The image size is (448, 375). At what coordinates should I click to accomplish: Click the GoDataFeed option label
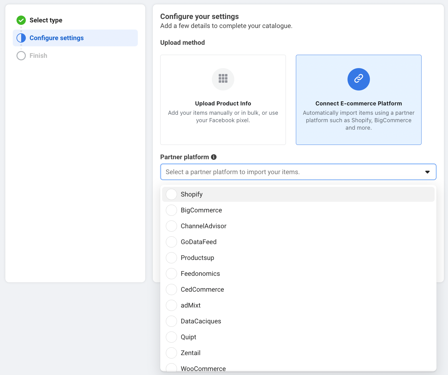point(198,242)
